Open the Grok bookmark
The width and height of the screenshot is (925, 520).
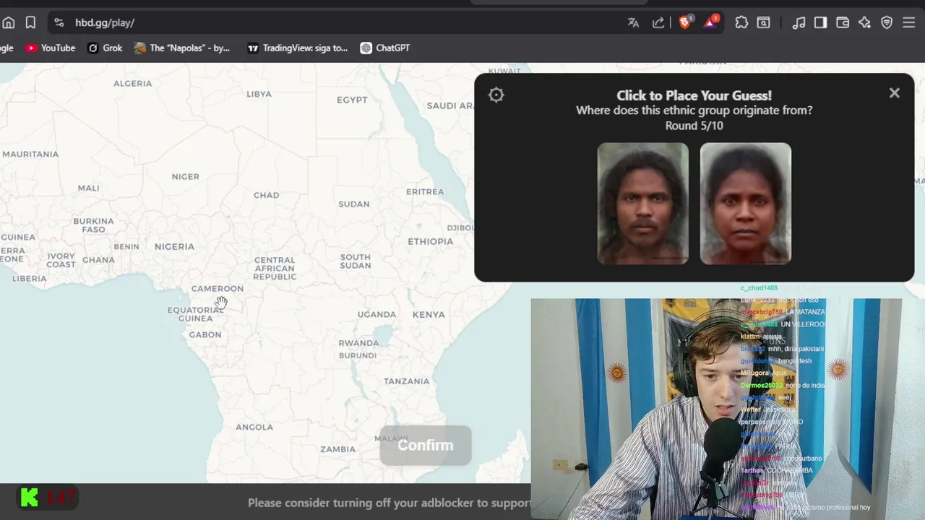pyautogui.click(x=105, y=48)
